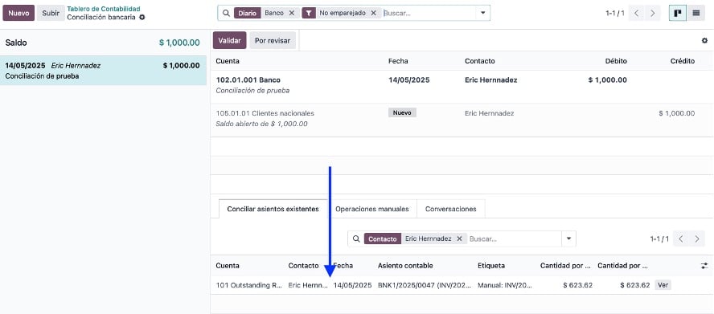The height and width of the screenshot is (314, 714).
Task: Expand the lower search filter dropdown
Action: 568,239
